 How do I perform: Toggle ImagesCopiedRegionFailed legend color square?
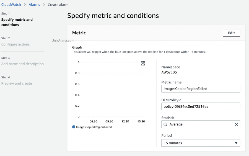pos(74,127)
